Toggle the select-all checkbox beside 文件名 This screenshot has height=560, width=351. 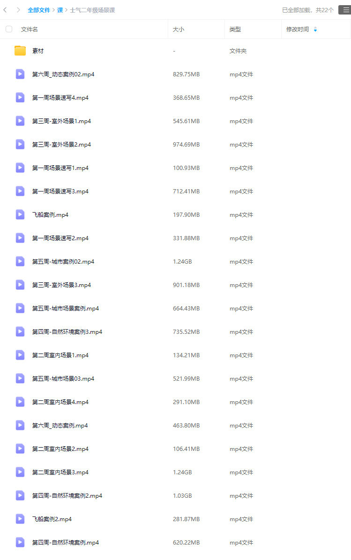[9, 29]
